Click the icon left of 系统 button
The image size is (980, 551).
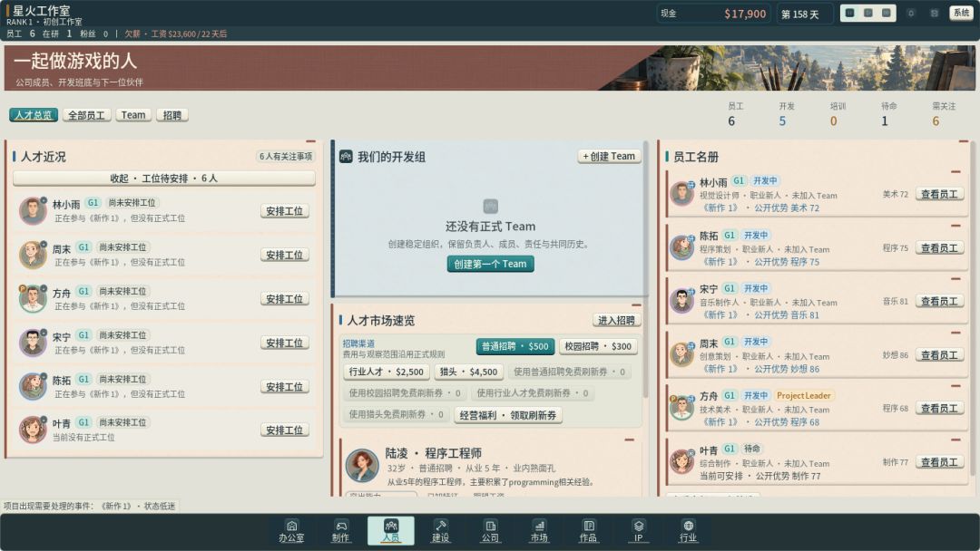click(x=935, y=13)
